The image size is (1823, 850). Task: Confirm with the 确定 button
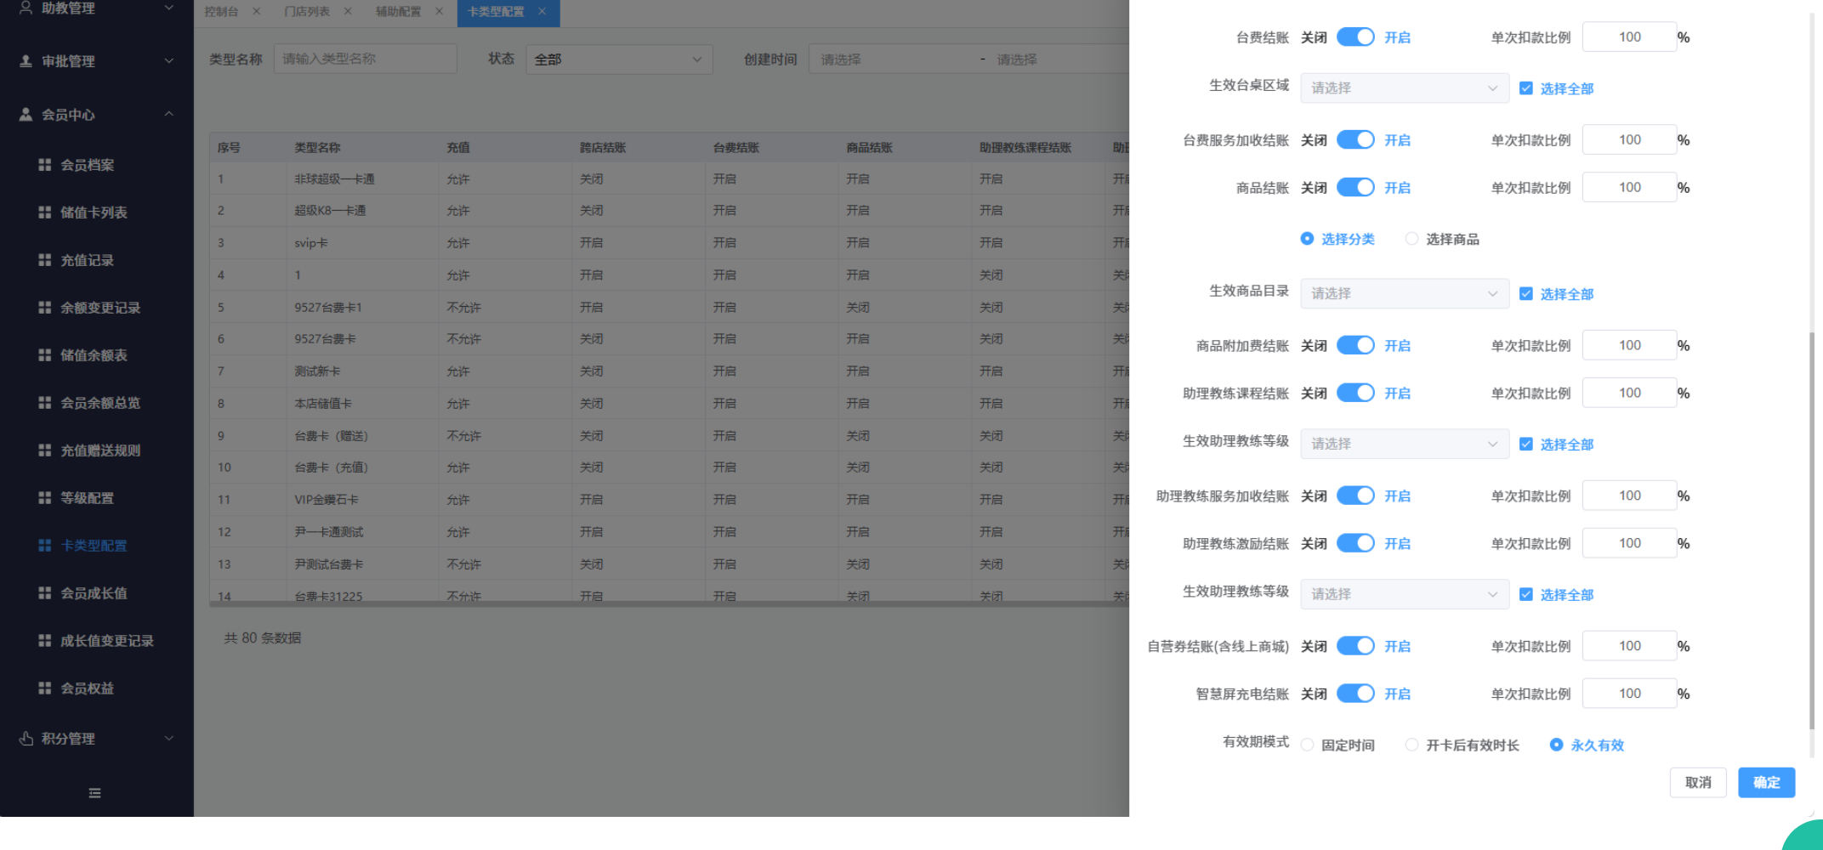coord(1767,783)
